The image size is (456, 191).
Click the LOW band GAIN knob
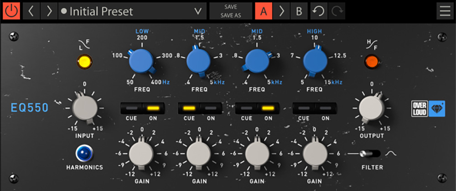pos(141,154)
